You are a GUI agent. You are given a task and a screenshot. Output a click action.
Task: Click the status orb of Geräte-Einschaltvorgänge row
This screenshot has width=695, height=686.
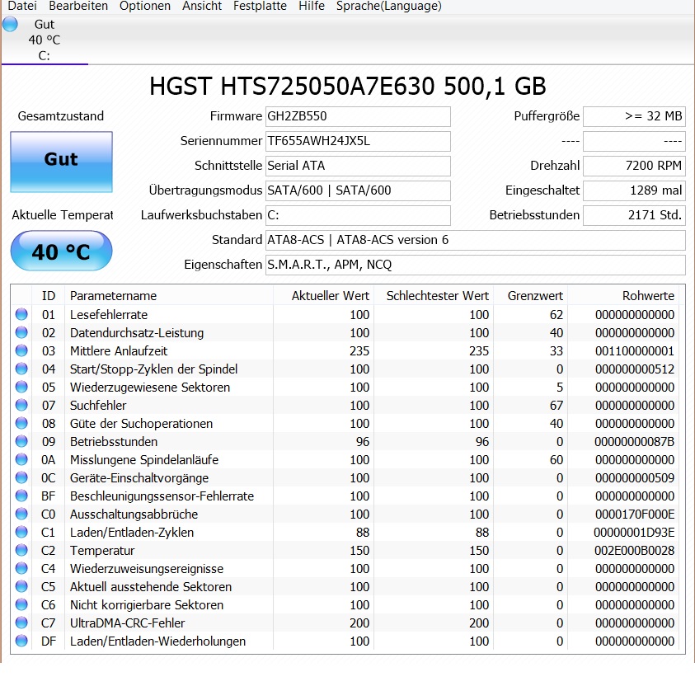[21, 477]
